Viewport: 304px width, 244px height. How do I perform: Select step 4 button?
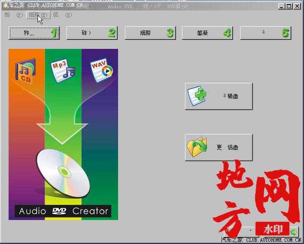(x=207, y=33)
